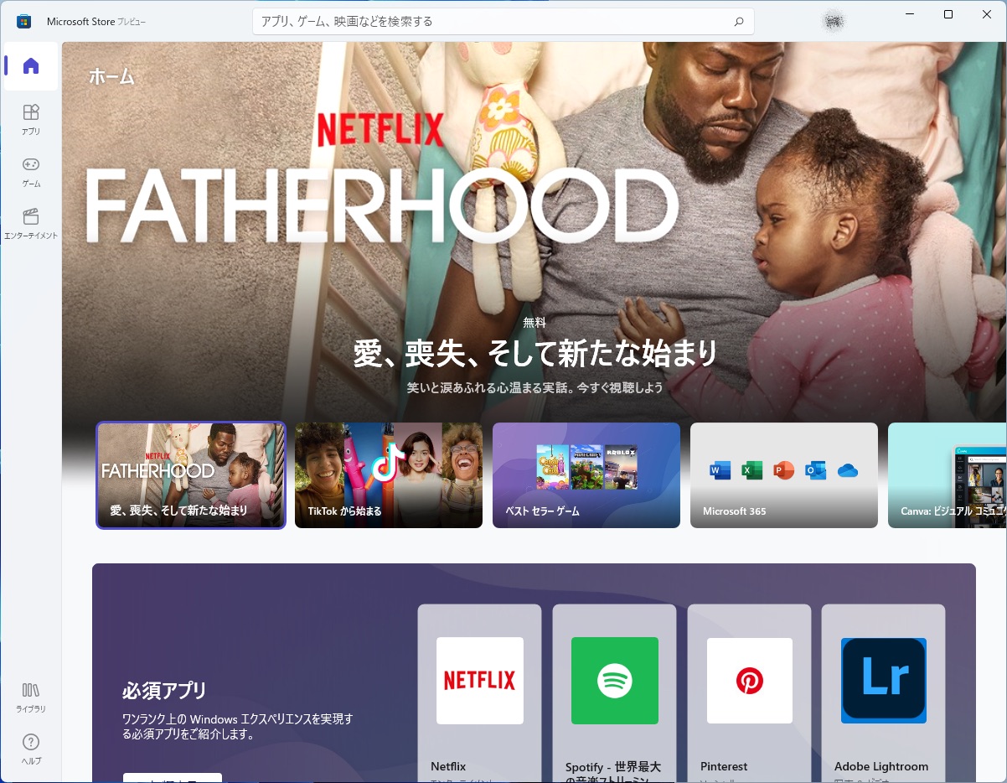Click the Excel icon in Microsoft 365 card
The height and width of the screenshot is (783, 1007).
[751, 470]
